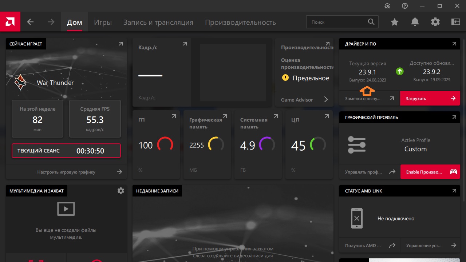This screenshot has height=262, width=466.
Task: Click the green driver update arrow icon
Action: (400, 71)
